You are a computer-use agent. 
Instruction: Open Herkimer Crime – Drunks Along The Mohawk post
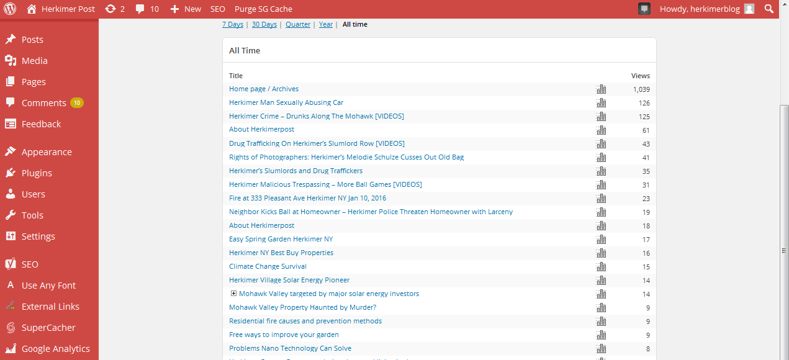coord(317,116)
